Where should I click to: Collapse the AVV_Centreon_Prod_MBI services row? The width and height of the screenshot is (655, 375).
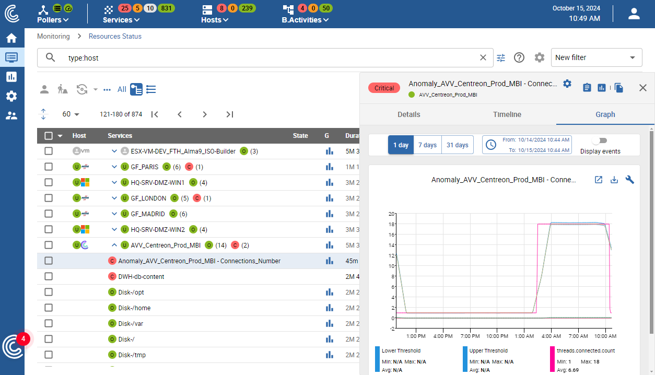pos(114,244)
